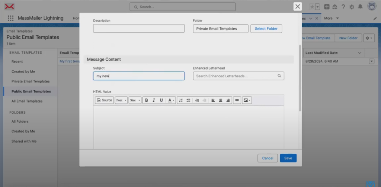
Task: Open the Trailhead guidance icon
Action: (x=335, y=7)
